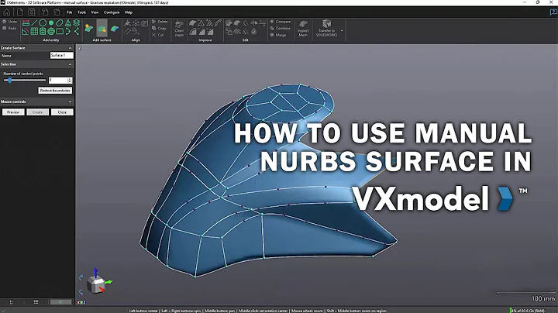This screenshot has height=313, width=558.
Task: Click the auto surface icon with yellow star
Action: point(88,28)
